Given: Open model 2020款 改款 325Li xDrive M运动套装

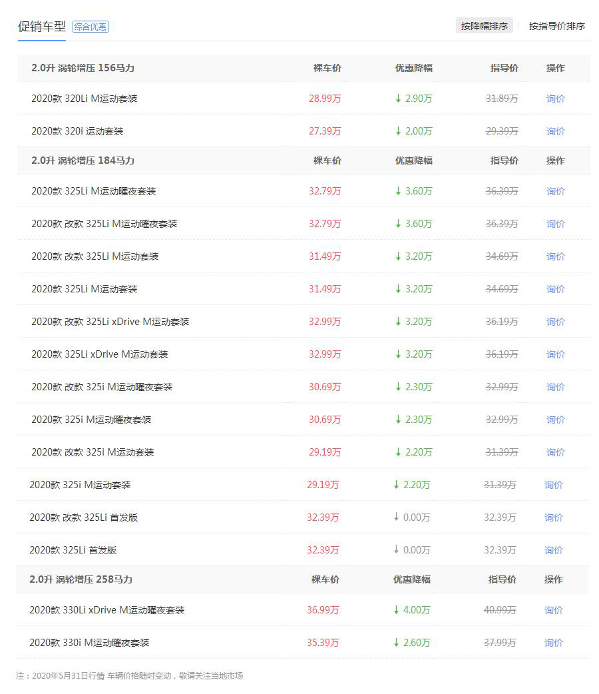Looking at the screenshot, I should pos(110,321).
